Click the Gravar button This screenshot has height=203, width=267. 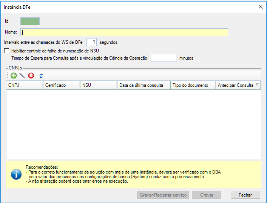point(207,195)
